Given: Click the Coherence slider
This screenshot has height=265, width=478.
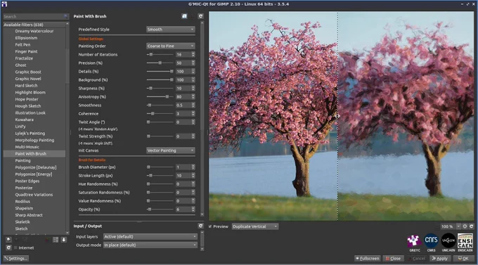Looking at the screenshot, I should (160, 113).
